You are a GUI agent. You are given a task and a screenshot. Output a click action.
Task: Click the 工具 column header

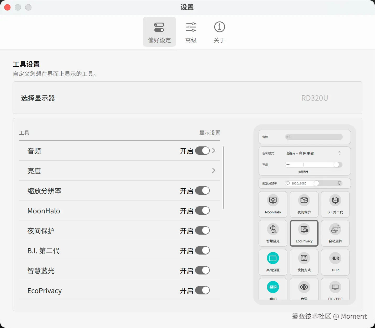point(24,133)
